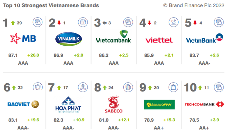
Task: Click the food sector icon above Vinamilk
Action: [83, 22]
